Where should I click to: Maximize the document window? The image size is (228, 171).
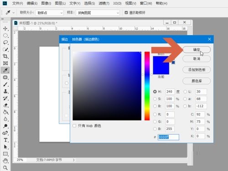[x=175, y=22]
